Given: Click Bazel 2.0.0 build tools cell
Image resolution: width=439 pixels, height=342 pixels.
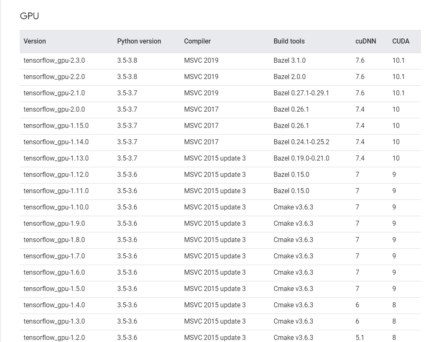Looking at the screenshot, I should click(289, 77).
